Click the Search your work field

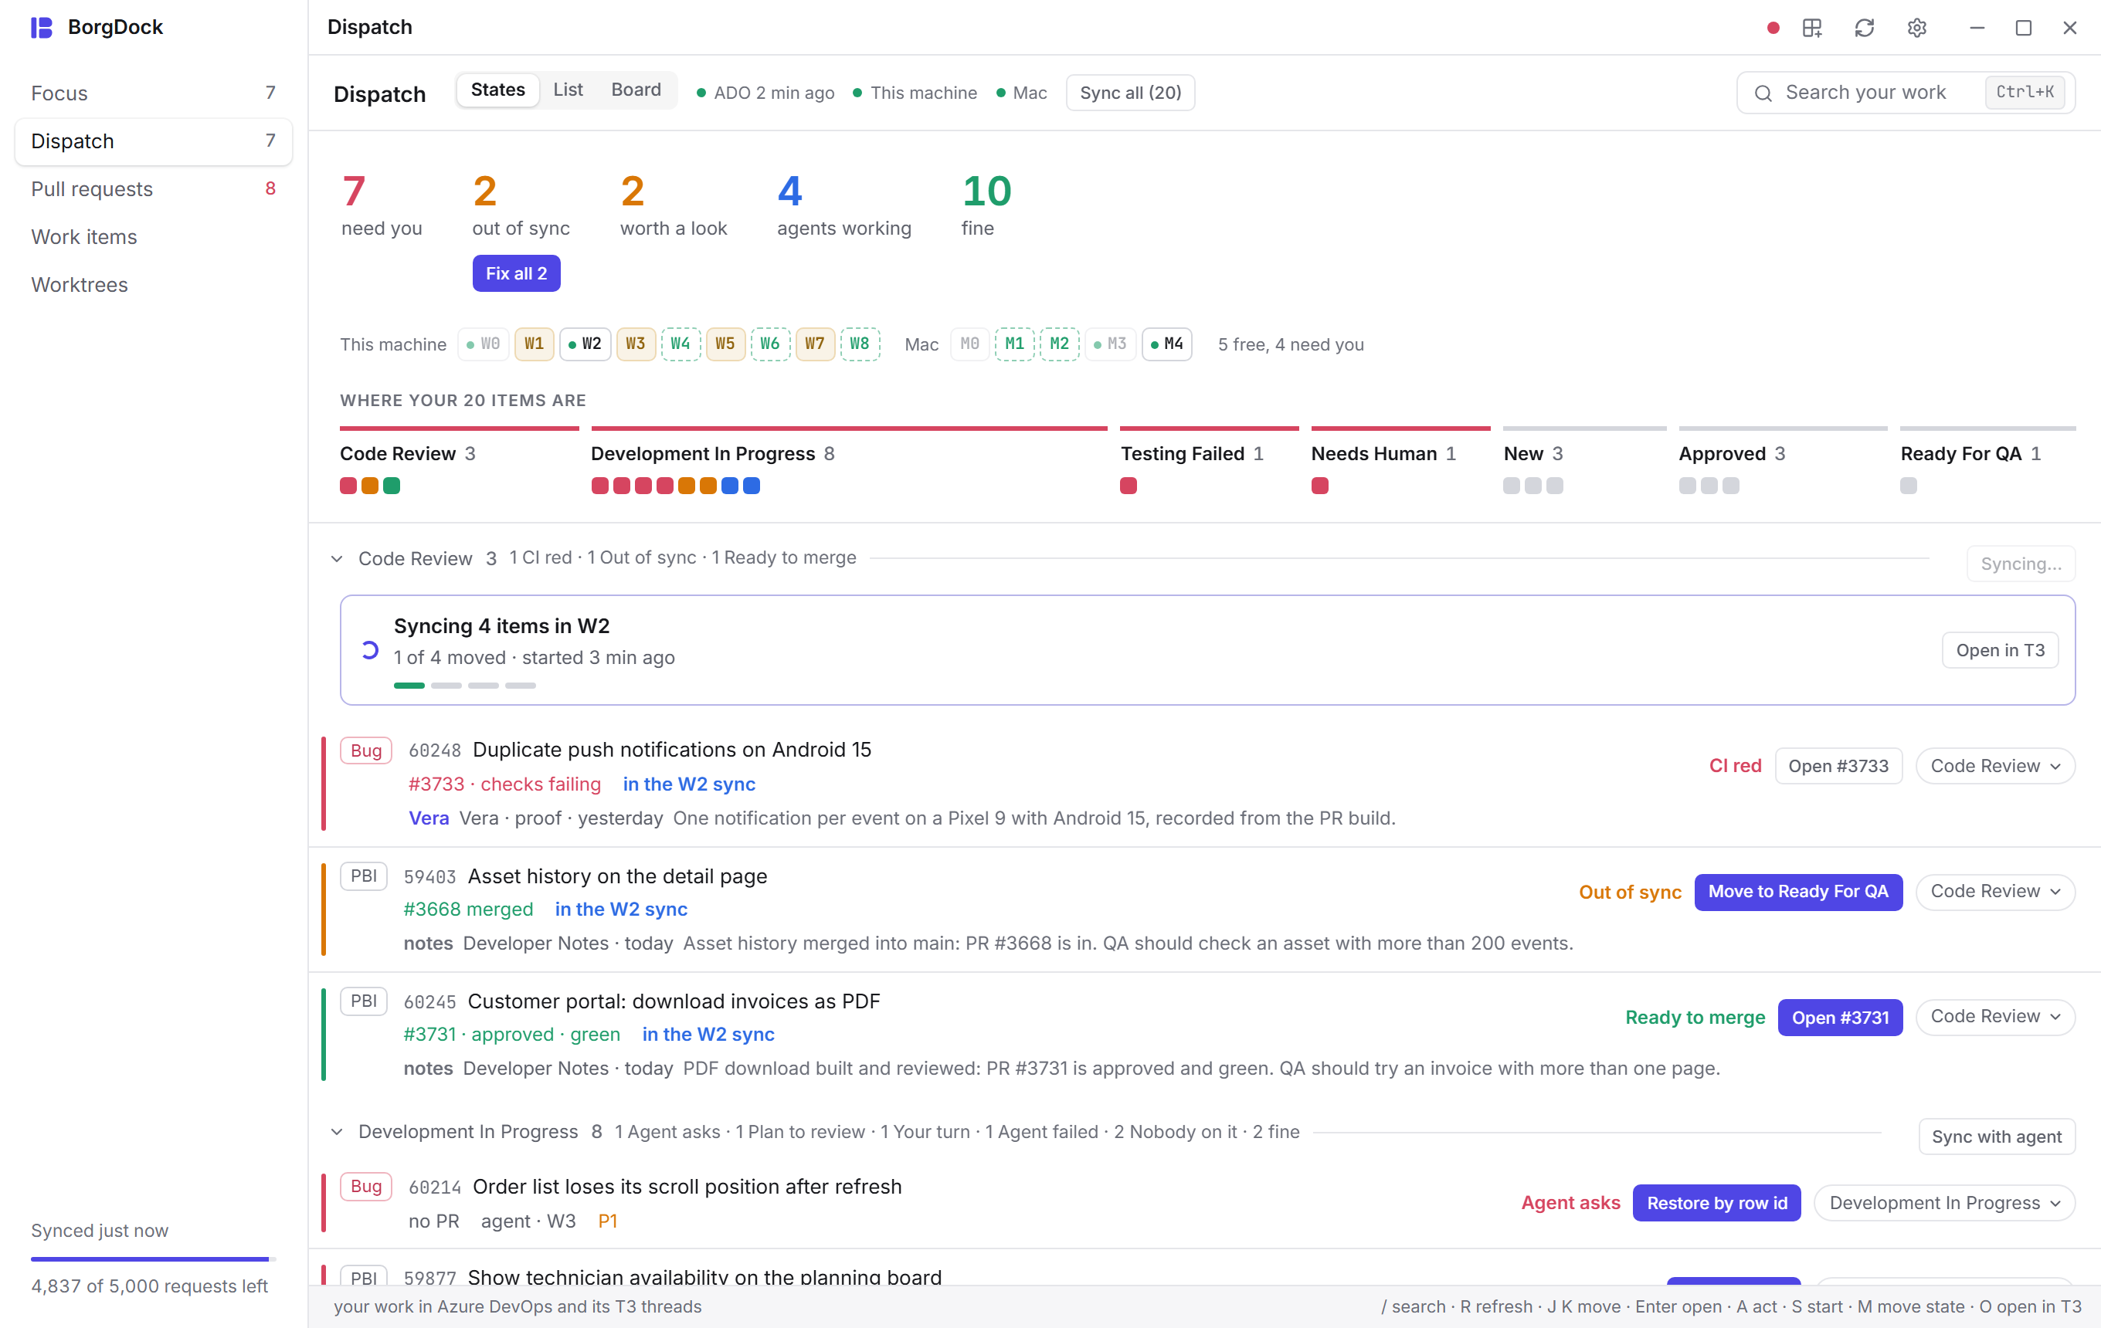click(x=1906, y=93)
